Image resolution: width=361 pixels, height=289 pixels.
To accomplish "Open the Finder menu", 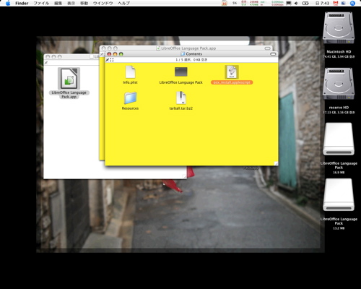I will coord(22,3).
